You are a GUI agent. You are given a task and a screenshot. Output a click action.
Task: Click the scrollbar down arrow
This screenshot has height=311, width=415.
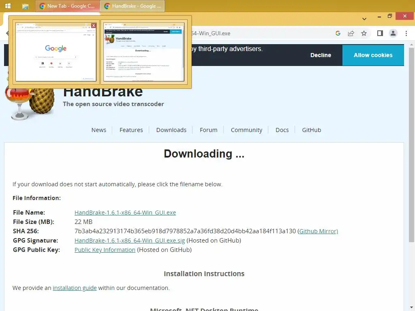coord(411,308)
